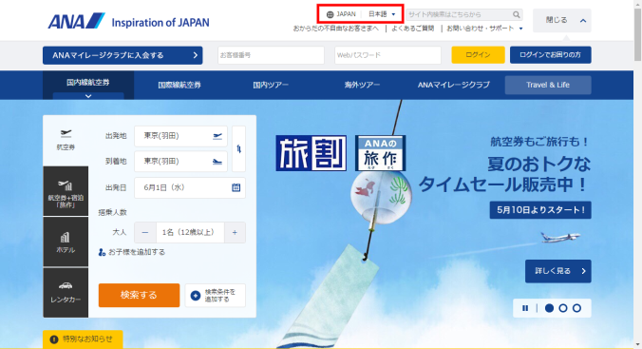Click the magnifier search icon

point(517,14)
